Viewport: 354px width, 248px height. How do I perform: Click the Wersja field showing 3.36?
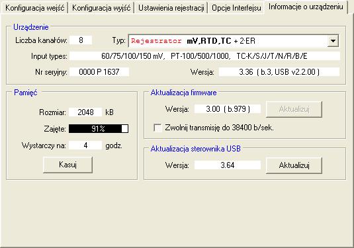coord(279,72)
